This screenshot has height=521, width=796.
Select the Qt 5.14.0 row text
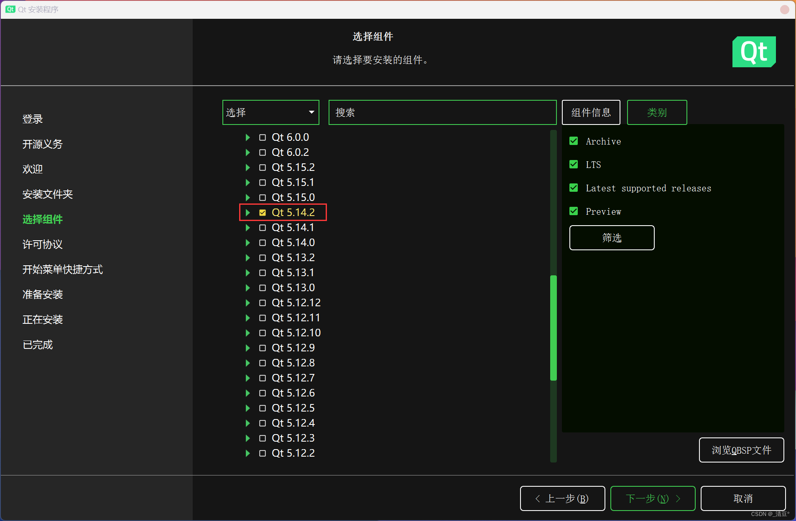click(293, 243)
